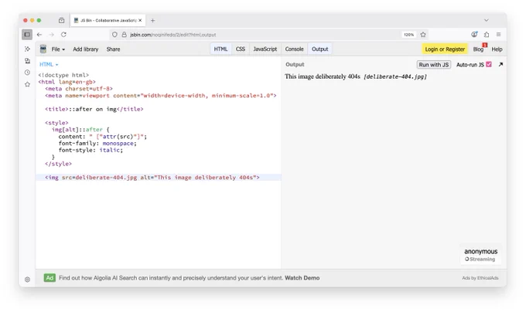Open the Ads by EthicalAds link
The width and height of the screenshot is (526, 312).
point(480,278)
